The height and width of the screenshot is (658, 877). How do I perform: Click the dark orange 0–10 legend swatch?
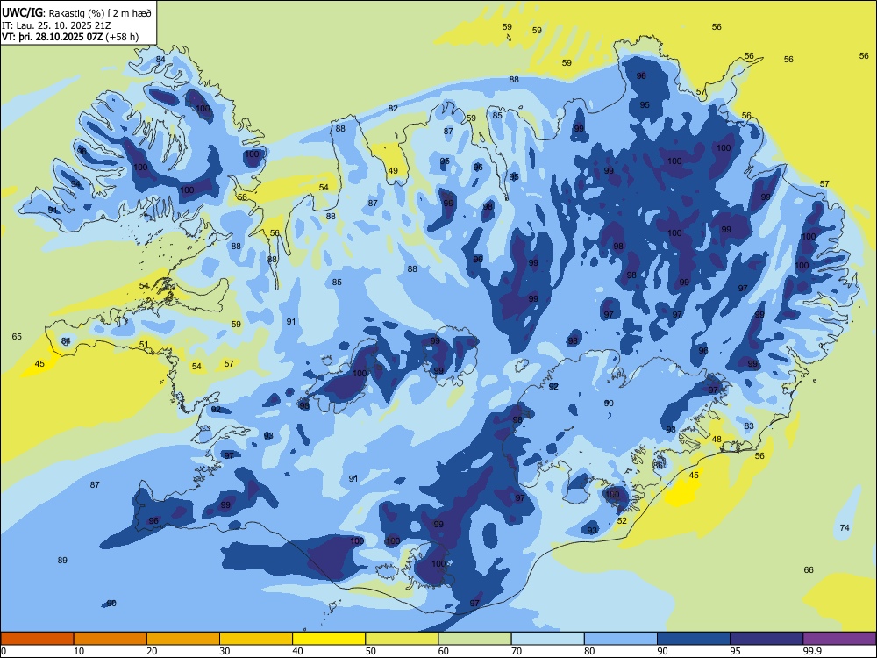37,639
